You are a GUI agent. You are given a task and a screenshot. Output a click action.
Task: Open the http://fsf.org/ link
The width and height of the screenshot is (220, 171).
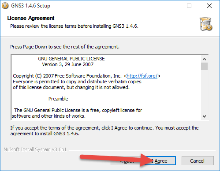click(142, 76)
